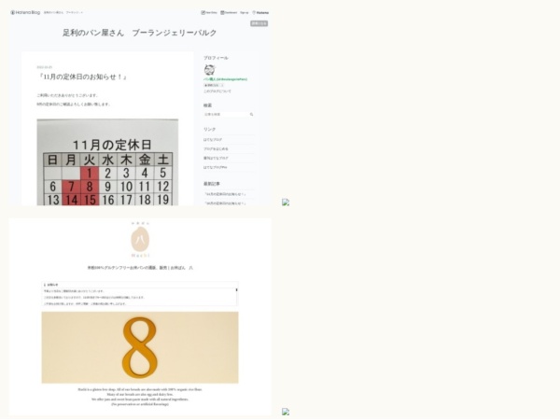The width and height of the screenshot is (560, 420).
Task: Click the golden number 8 banner image
Action: [140, 347]
